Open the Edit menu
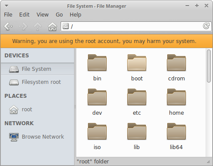Viewport: 213px width, 166px height. [x=24, y=15]
